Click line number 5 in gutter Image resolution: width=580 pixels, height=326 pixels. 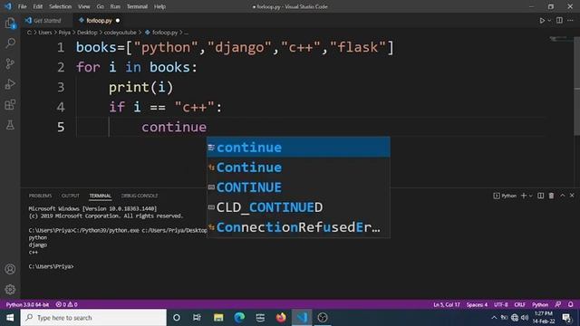[61, 127]
